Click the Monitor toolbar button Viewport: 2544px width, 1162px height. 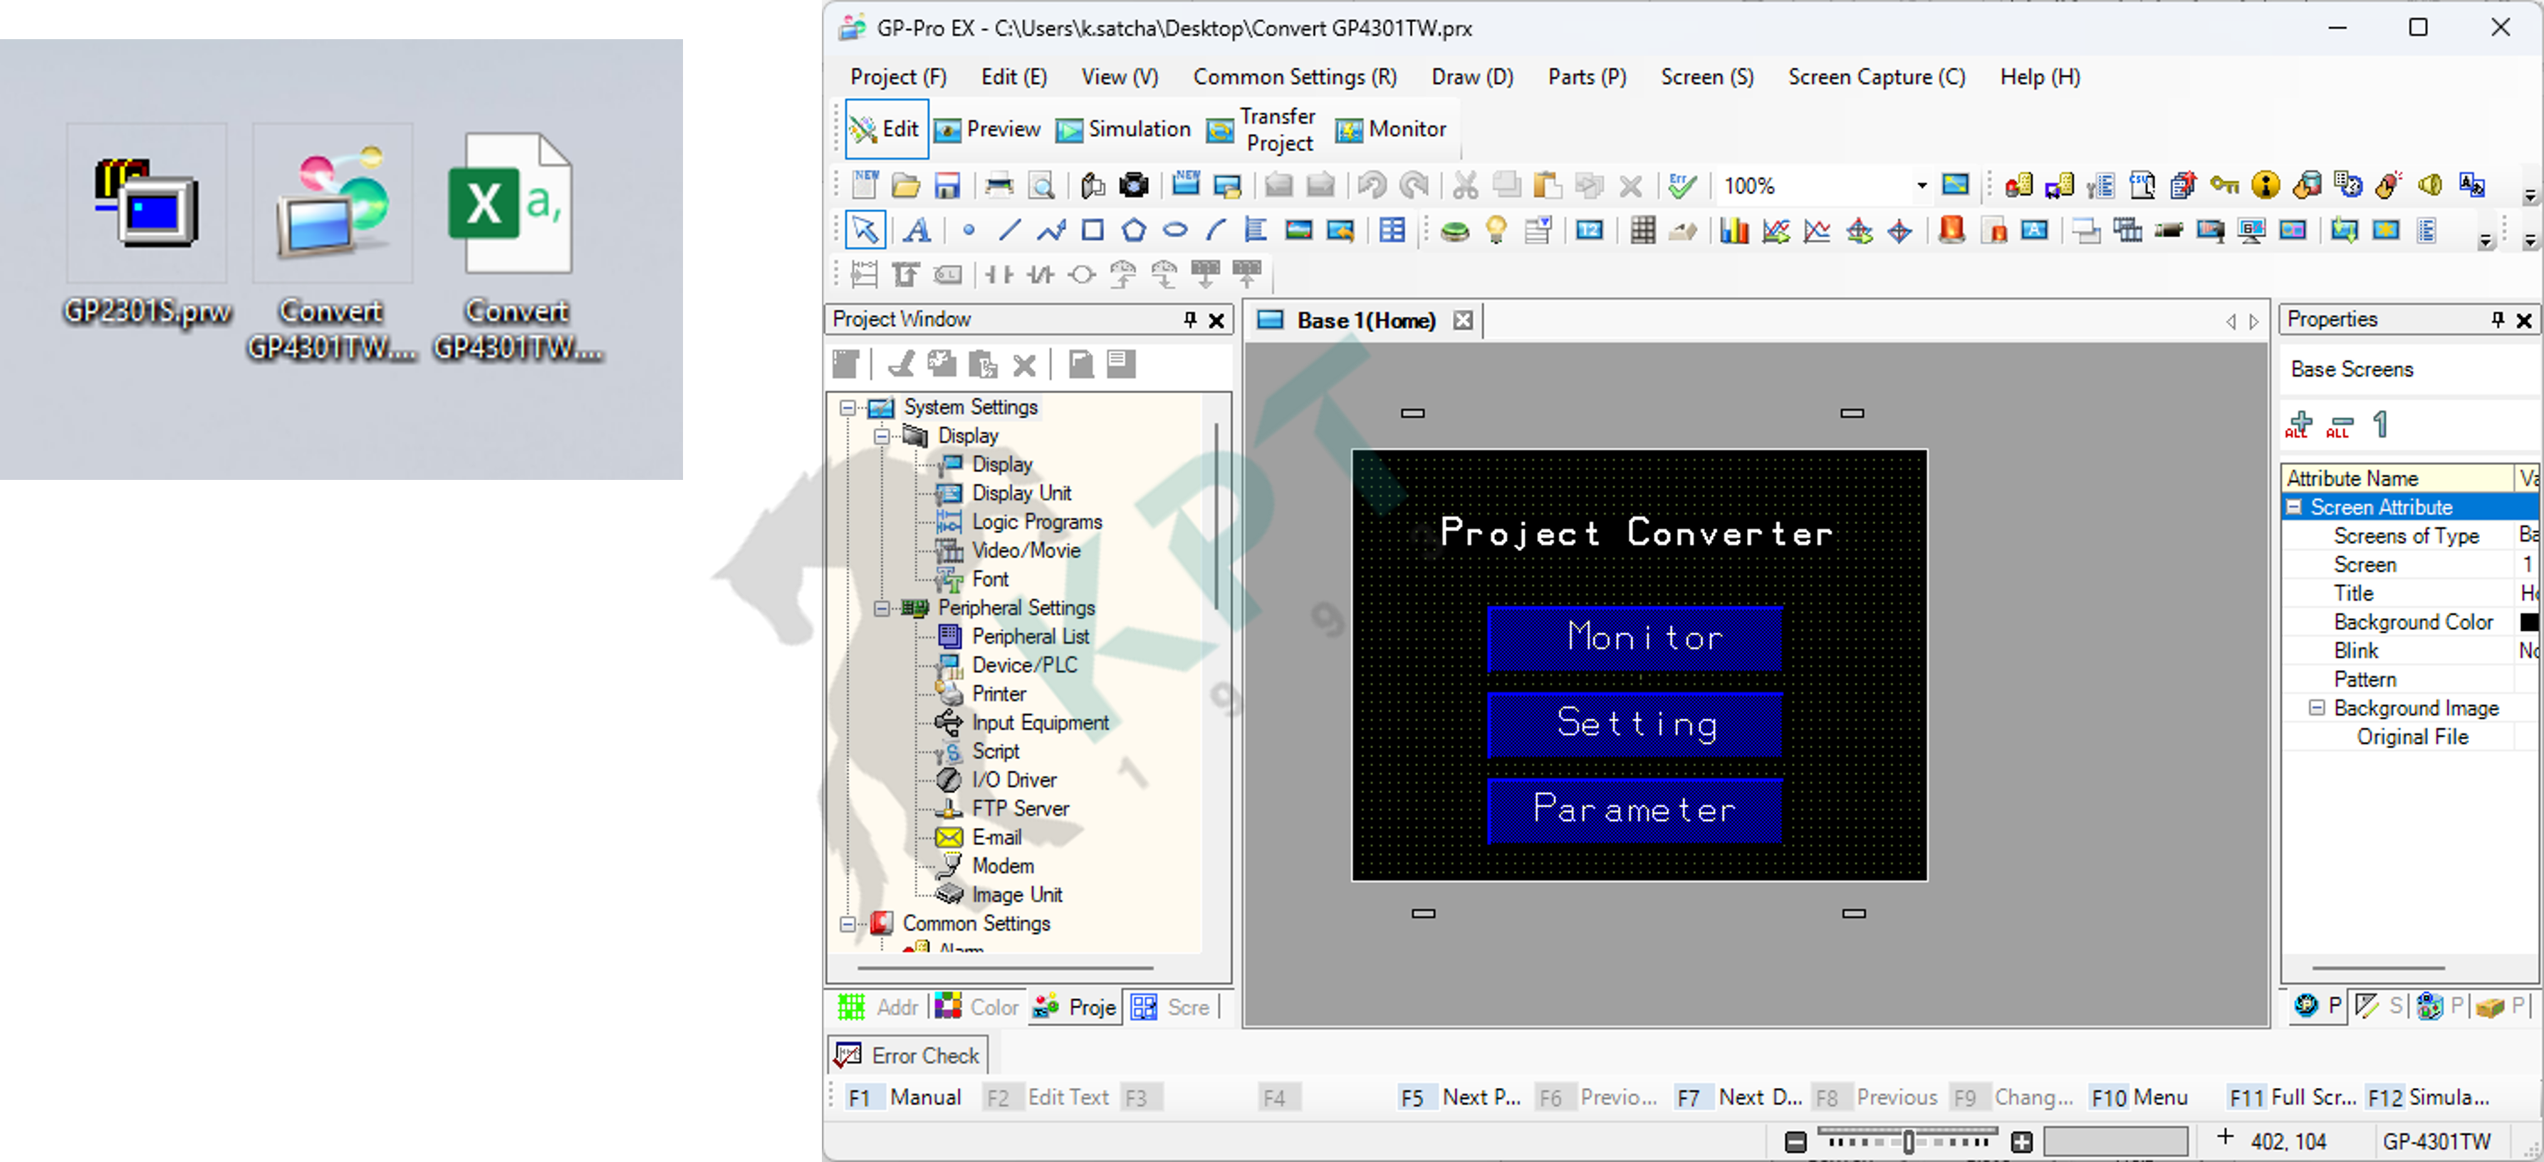pyautogui.click(x=1390, y=128)
